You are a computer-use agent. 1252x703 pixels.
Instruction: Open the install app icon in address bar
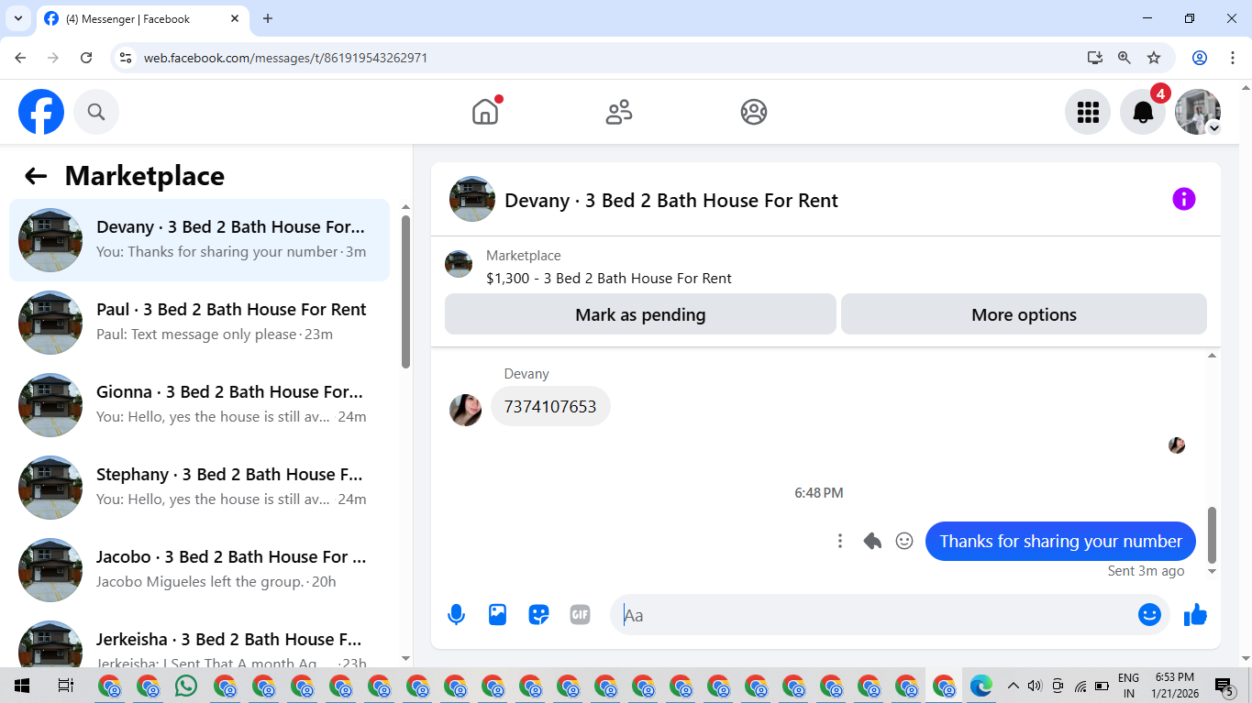click(1095, 58)
